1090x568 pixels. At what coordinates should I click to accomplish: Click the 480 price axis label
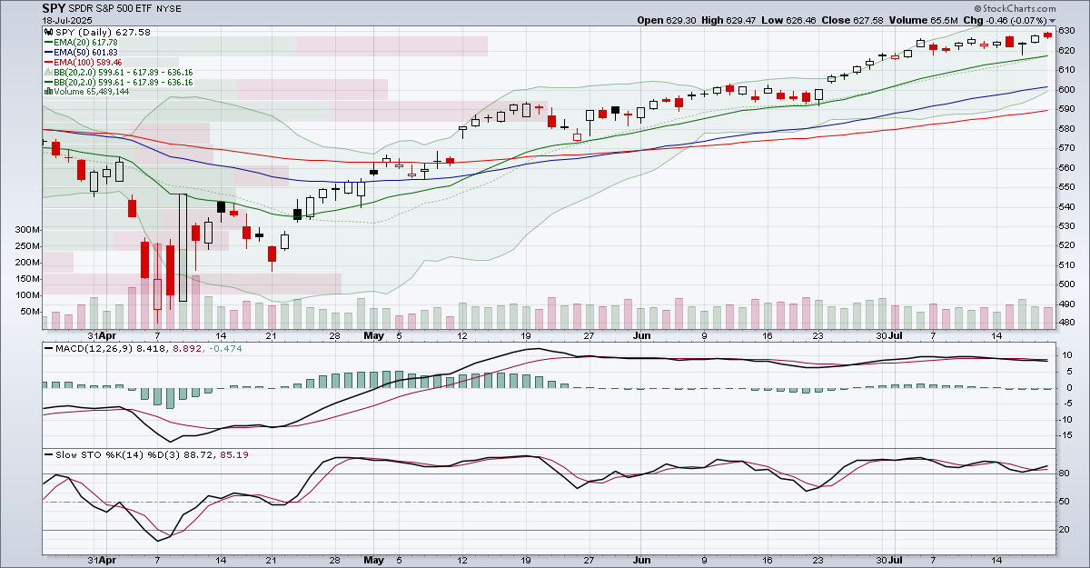pos(1067,323)
